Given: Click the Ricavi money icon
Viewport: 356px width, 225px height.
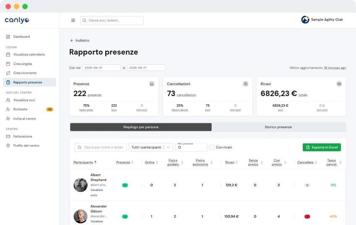Looking at the screenshot, I should point(339,84).
